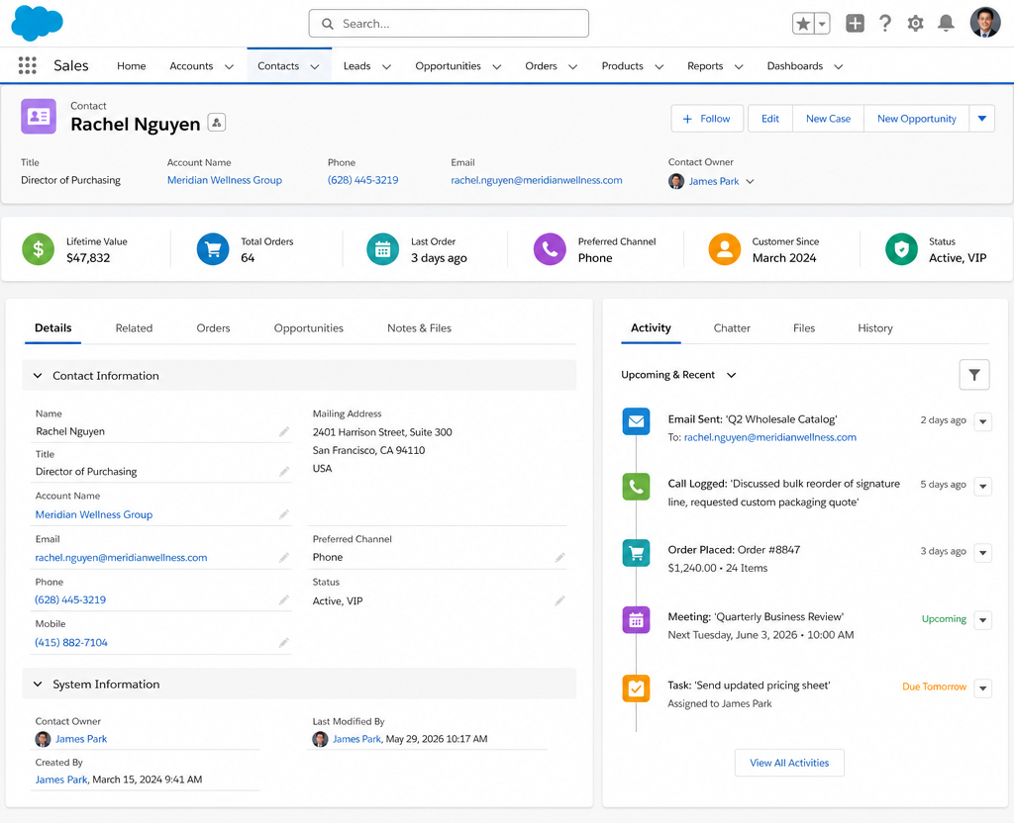Open the Help question mark icon

pos(884,24)
